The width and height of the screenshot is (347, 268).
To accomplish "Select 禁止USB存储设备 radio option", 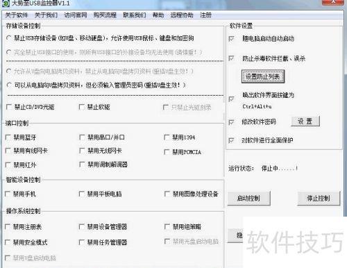I will tap(9, 38).
